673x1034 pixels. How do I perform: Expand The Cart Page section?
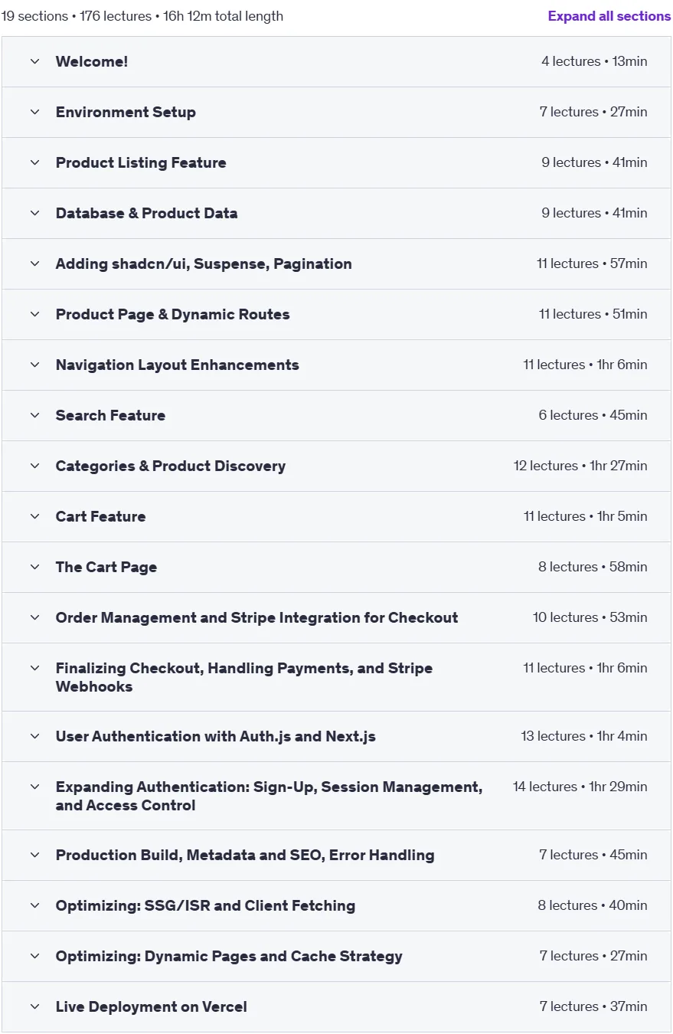[x=336, y=567]
